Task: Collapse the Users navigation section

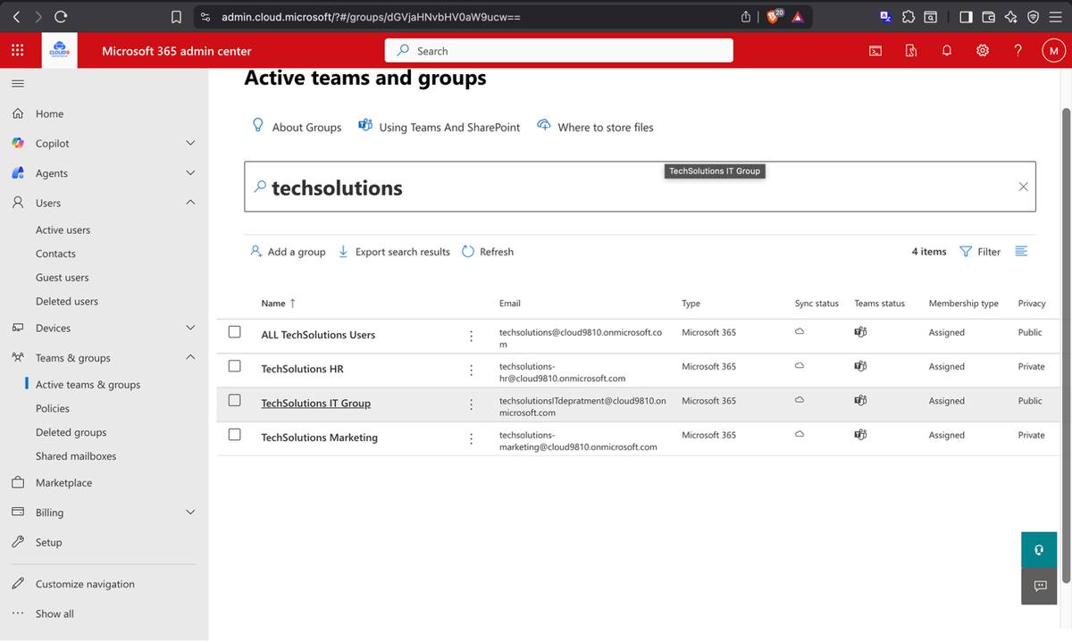Action: pyautogui.click(x=189, y=203)
